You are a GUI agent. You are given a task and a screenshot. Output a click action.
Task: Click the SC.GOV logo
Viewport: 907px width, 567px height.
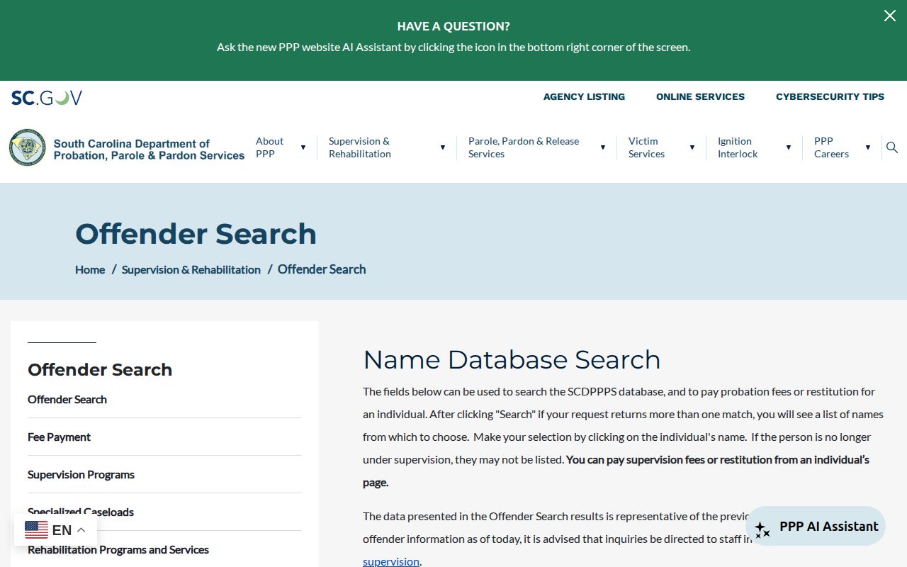47,98
